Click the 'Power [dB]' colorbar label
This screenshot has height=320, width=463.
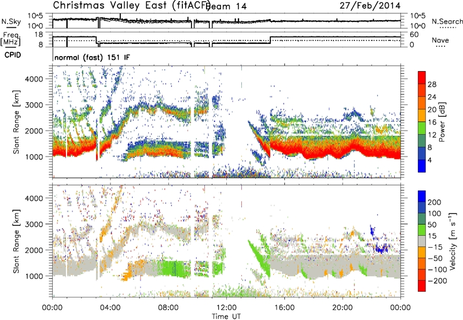point(442,122)
